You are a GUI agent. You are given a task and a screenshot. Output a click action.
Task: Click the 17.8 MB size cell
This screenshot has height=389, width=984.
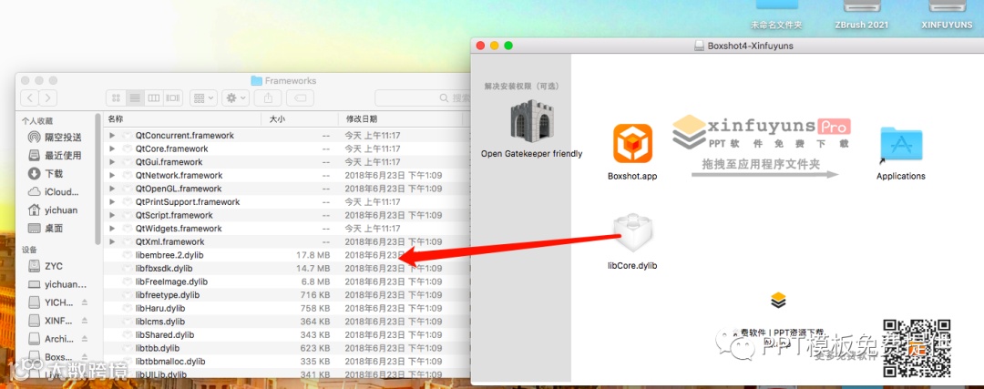tap(313, 255)
